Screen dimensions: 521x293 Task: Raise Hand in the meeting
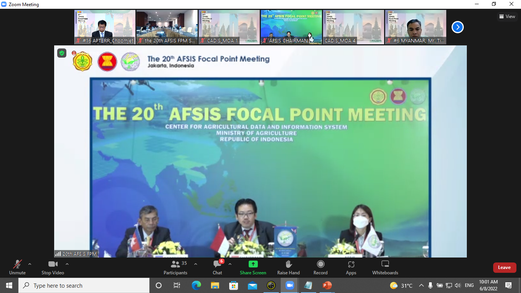click(x=288, y=267)
